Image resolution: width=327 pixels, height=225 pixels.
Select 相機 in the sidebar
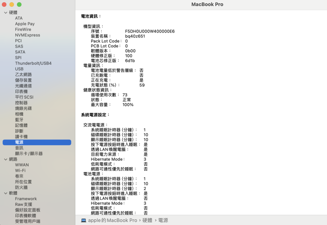(x=19, y=114)
